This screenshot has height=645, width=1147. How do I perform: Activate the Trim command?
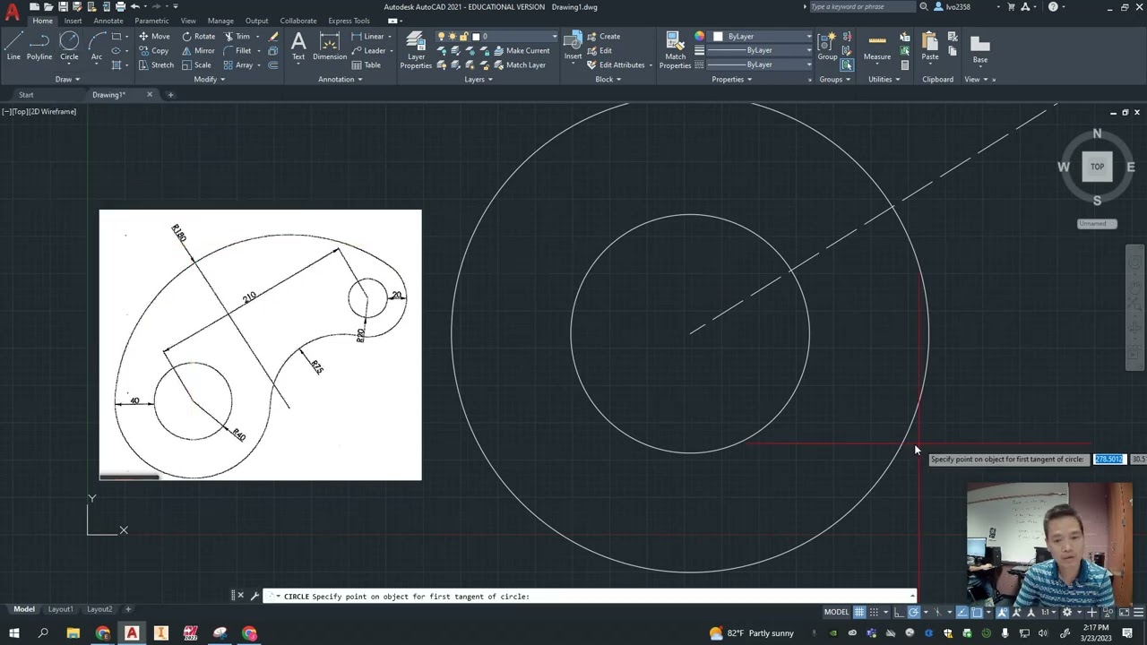[x=237, y=37]
